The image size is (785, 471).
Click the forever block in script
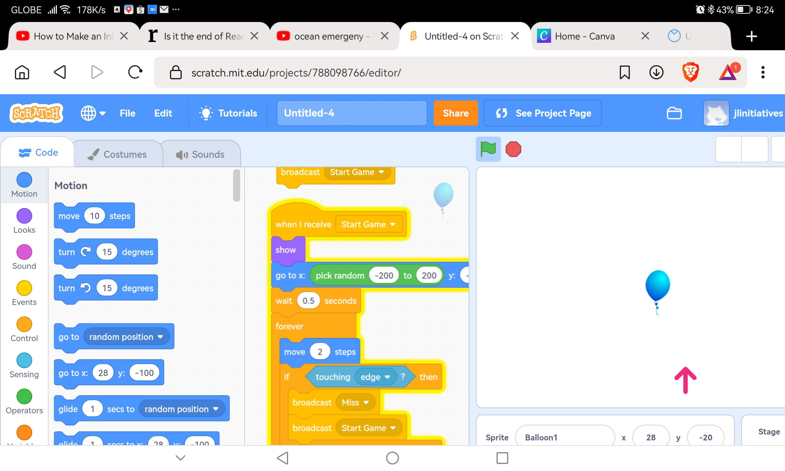pyautogui.click(x=289, y=326)
